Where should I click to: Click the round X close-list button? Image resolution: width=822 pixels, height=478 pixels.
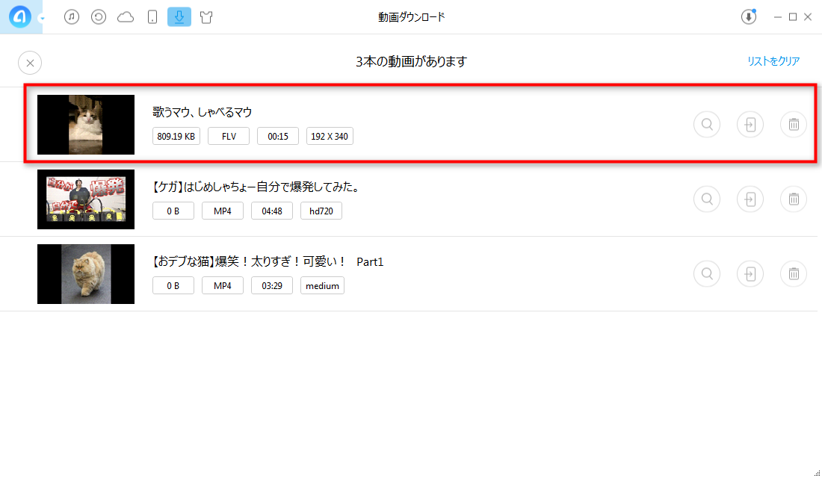[x=30, y=63]
